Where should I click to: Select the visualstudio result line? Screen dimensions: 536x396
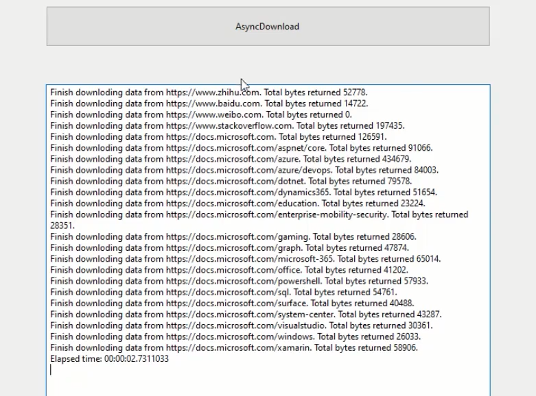click(x=242, y=325)
